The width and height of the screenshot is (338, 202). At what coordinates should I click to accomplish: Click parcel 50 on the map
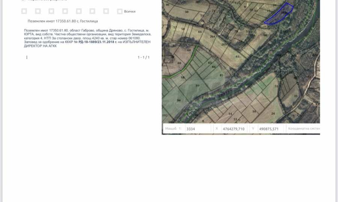tap(186, 12)
